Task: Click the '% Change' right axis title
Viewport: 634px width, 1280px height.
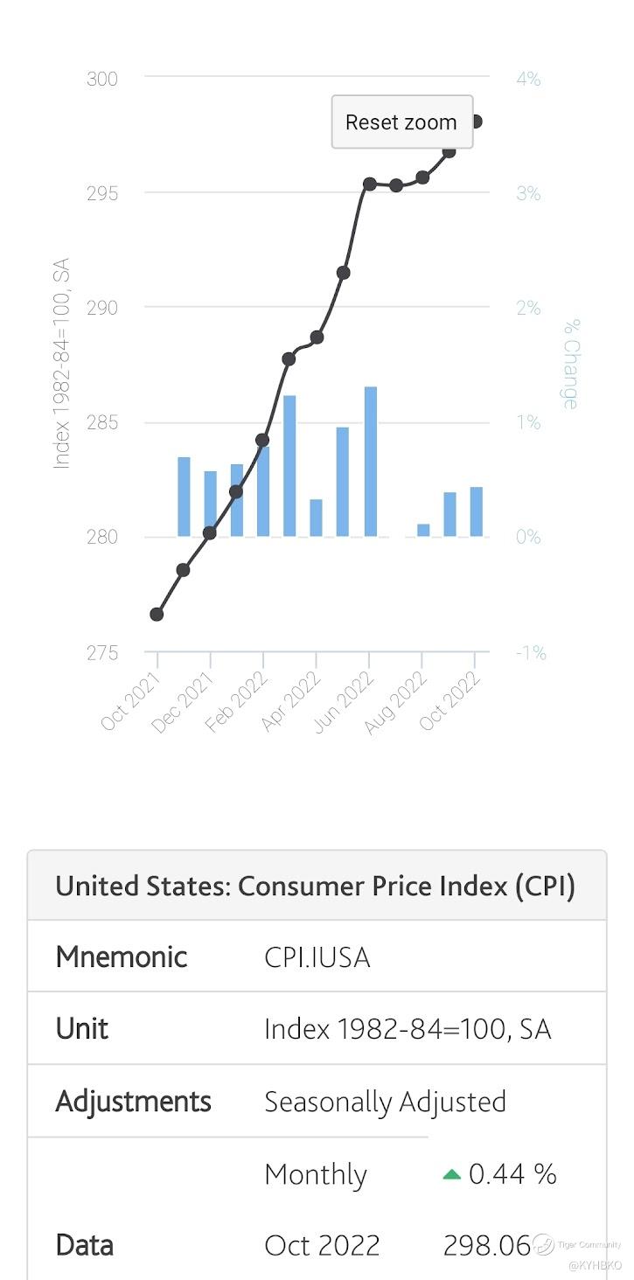Action: click(x=571, y=365)
